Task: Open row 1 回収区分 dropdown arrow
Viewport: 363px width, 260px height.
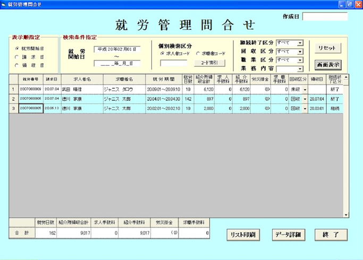Action: click(305, 89)
